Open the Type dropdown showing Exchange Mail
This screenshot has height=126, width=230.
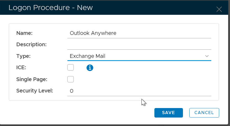coord(139,56)
